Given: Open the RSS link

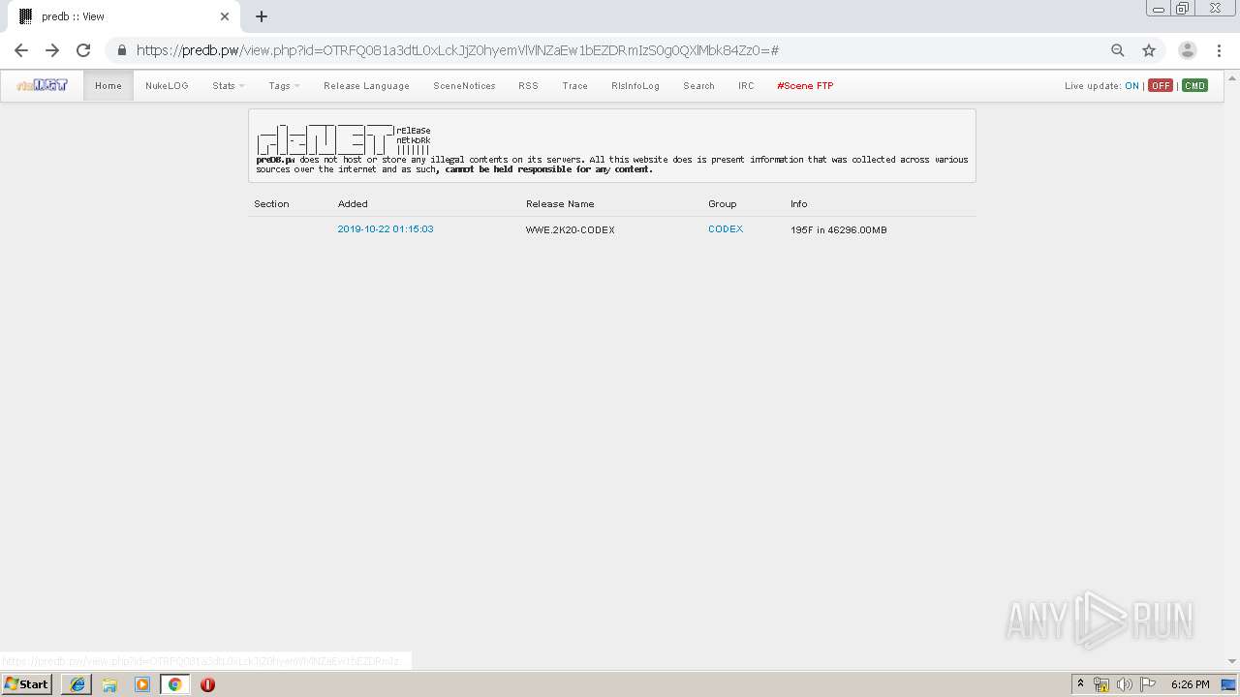Looking at the screenshot, I should [x=528, y=86].
